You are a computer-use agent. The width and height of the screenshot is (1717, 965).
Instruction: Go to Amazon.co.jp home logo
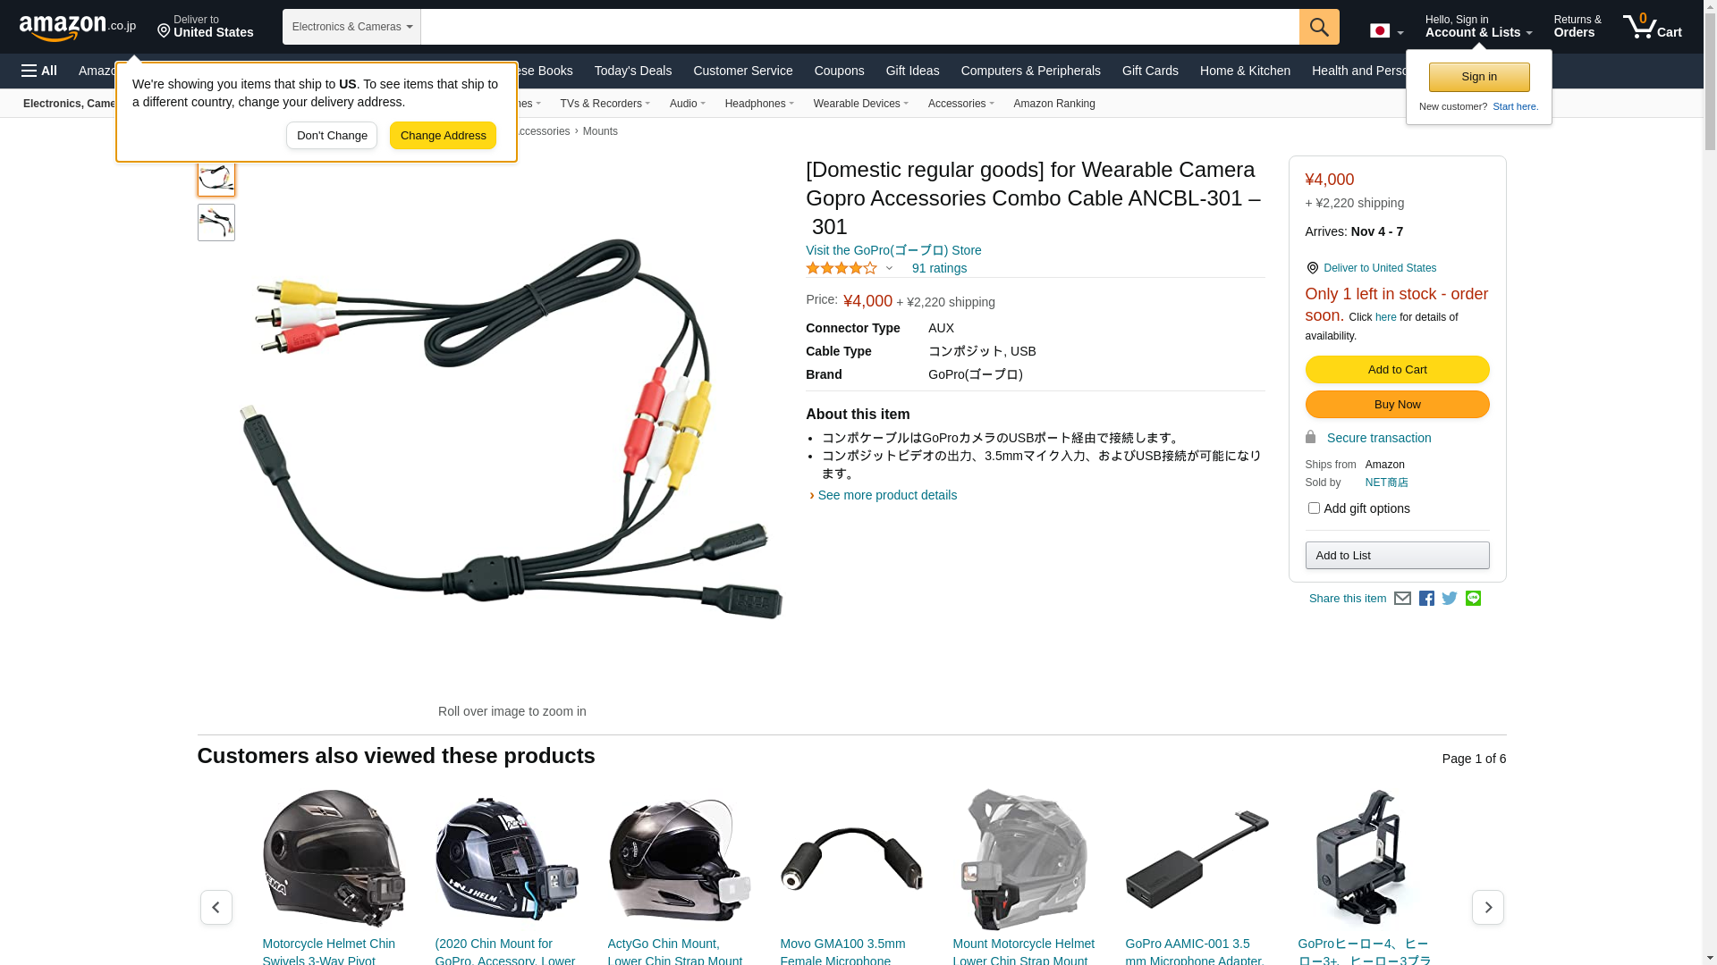[78, 28]
